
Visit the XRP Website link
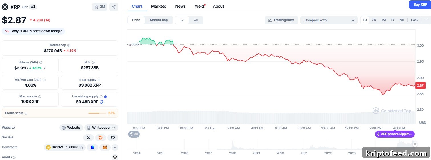click(71, 128)
